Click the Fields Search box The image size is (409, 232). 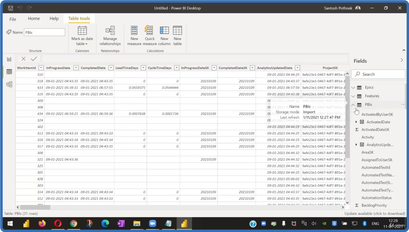pyautogui.click(x=378, y=74)
